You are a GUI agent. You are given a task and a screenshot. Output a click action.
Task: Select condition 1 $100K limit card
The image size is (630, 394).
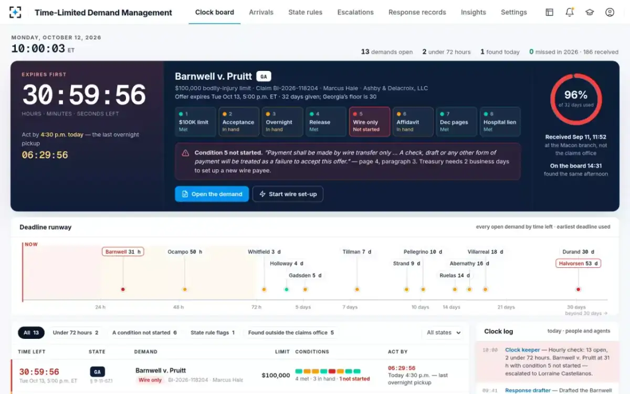195,122
